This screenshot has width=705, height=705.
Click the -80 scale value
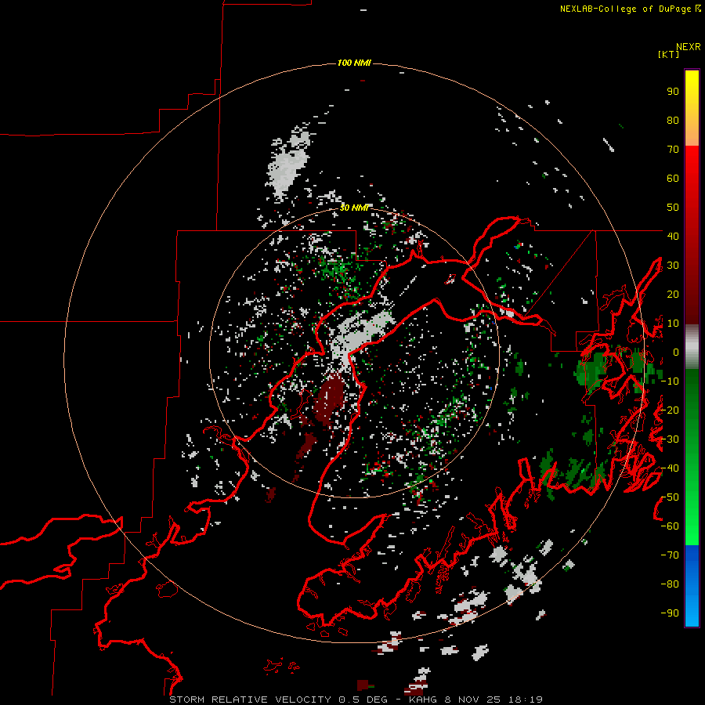[x=670, y=584]
